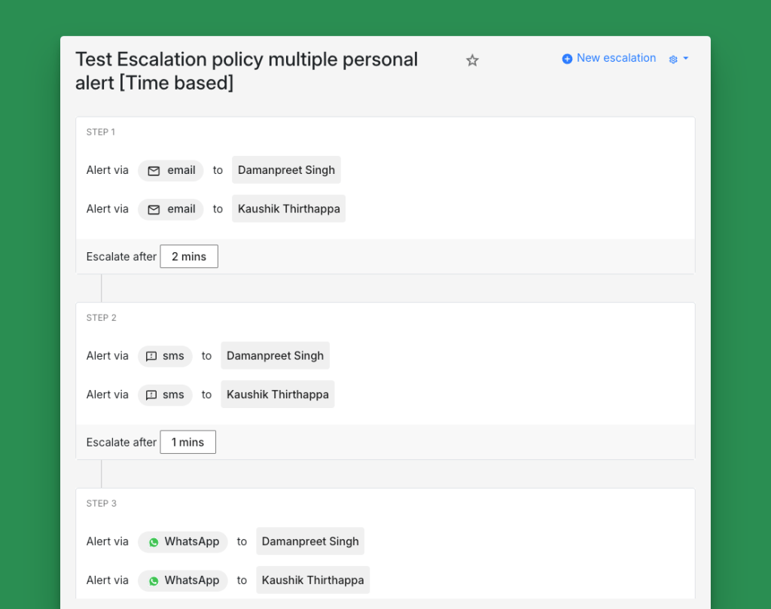Viewport: 771px width, 609px height.
Task: Click sms icon in Damanpreet Singh row
Action: (151, 356)
